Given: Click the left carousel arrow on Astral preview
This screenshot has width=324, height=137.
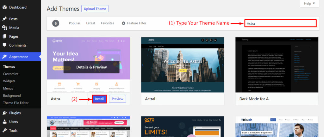Looking at the screenshot, I should tap(143, 65).
